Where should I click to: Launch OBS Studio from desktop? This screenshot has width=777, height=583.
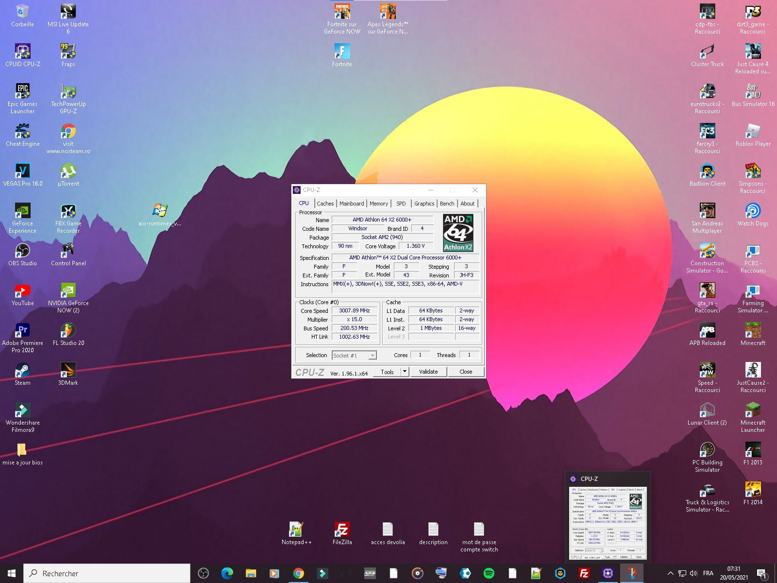click(23, 254)
